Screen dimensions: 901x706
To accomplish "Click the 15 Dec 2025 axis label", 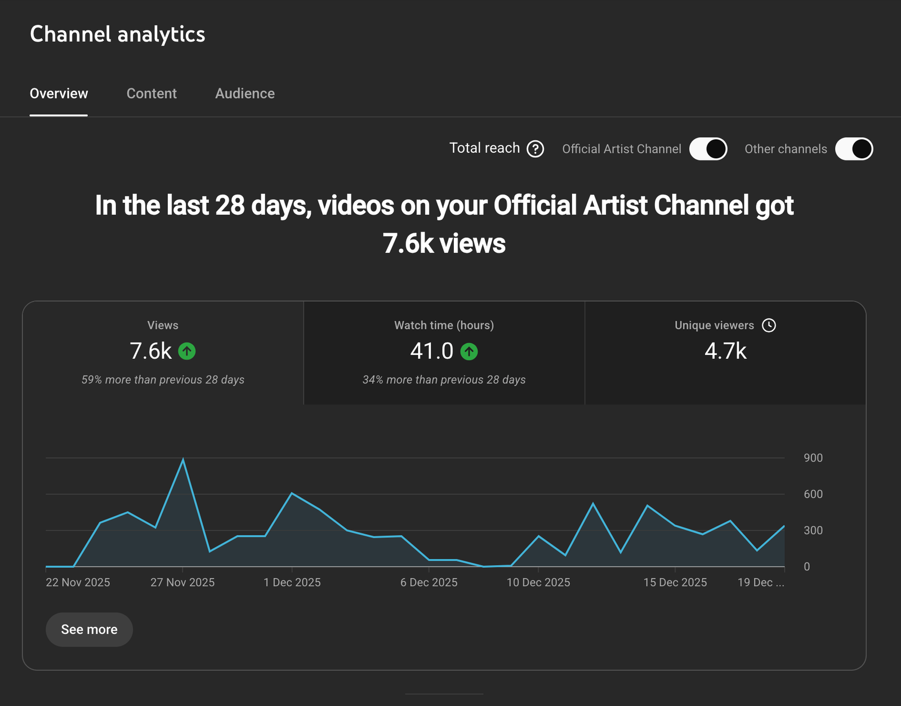I will point(675,583).
